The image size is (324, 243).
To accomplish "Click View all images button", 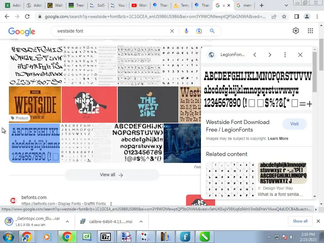I will 112,175.
